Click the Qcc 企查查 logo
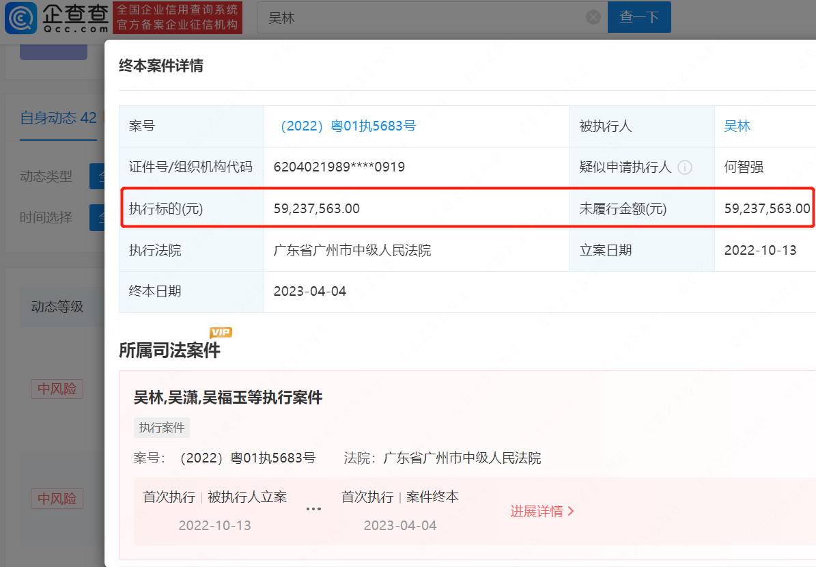The width and height of the screenshot is (816, 567). click(56, 18)
